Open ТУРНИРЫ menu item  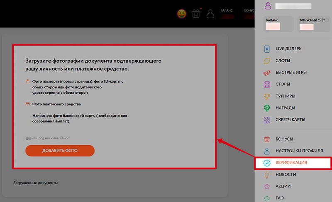(285, 96)
